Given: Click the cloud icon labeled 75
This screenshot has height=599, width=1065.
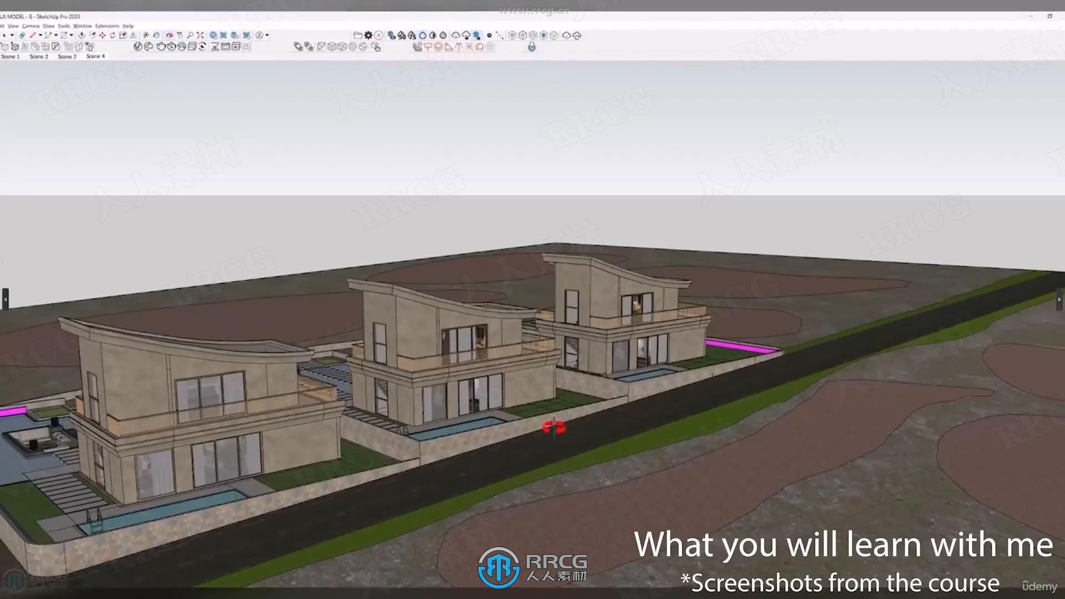Looking at the screenshot, I should [413, 35].
